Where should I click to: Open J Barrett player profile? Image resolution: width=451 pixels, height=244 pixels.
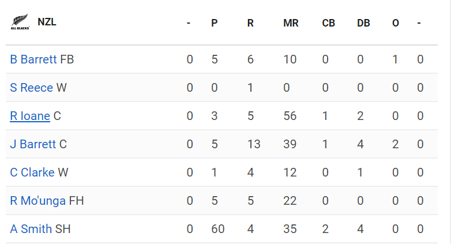[x=33, y=144]
